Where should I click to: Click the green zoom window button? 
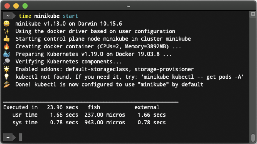tap(25, 6)
